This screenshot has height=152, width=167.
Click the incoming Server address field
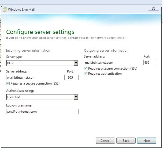(35, 78)
